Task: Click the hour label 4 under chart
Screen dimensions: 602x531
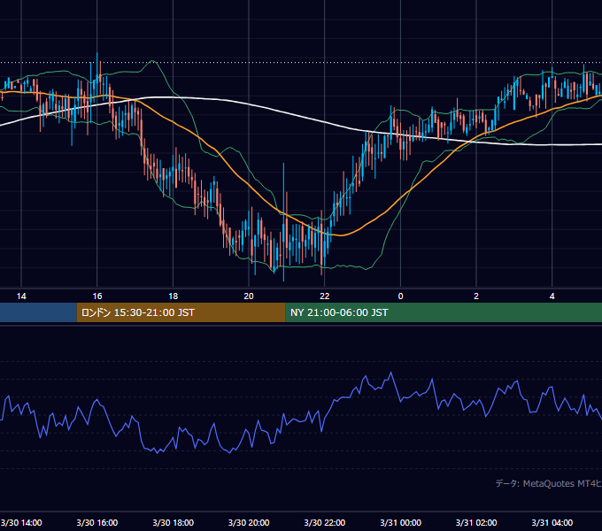Action: coord(552,296)
